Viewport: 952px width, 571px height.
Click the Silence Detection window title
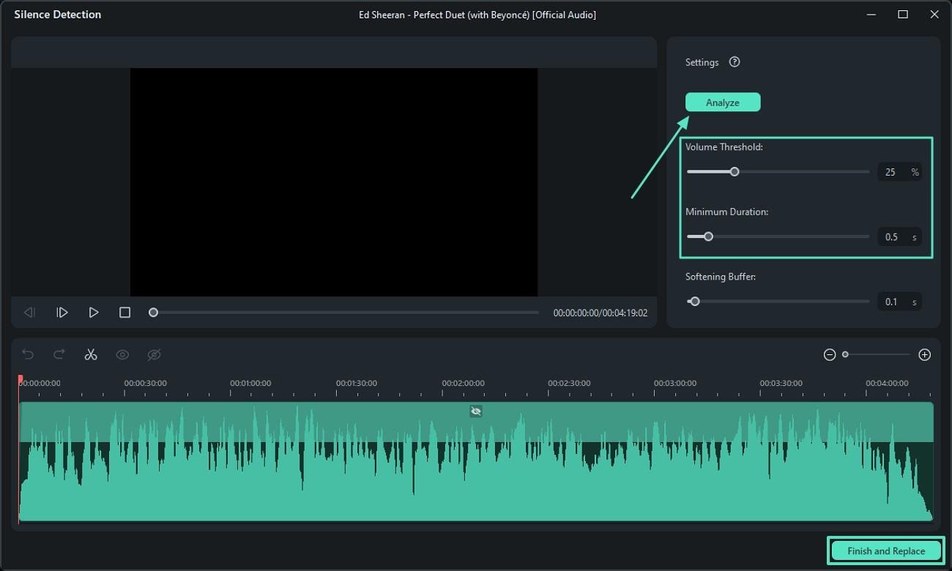[58, 15]
